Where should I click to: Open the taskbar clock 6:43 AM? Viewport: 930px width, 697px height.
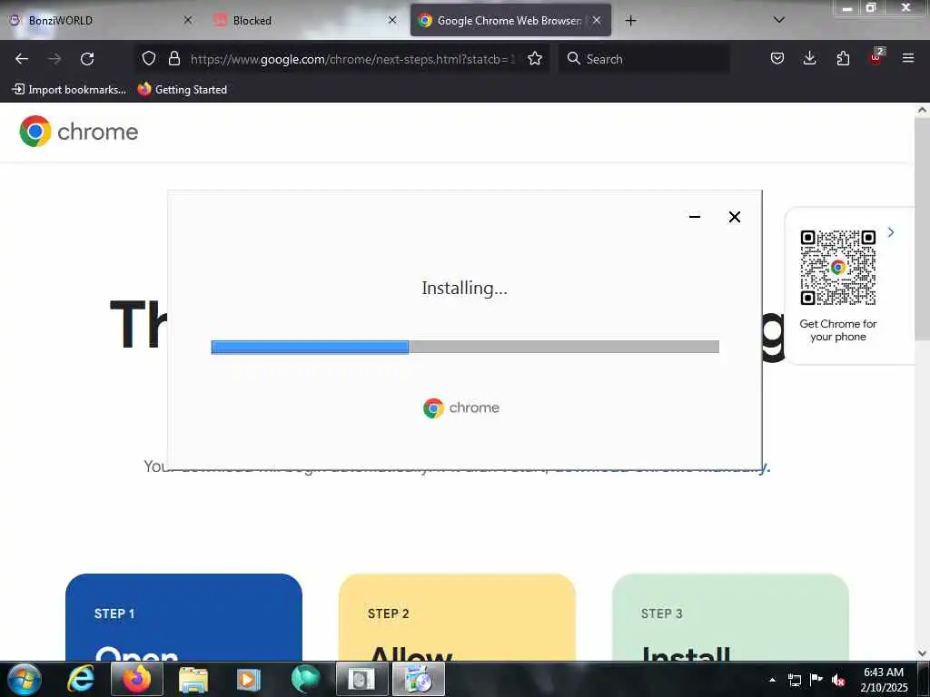pos(884,680)
